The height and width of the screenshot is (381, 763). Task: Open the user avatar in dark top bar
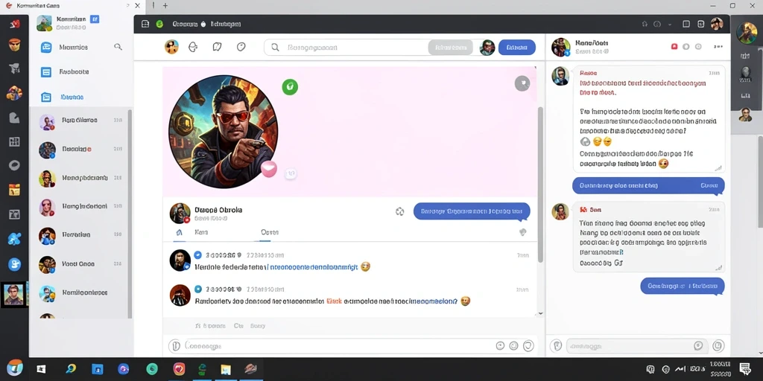[716, 24]
